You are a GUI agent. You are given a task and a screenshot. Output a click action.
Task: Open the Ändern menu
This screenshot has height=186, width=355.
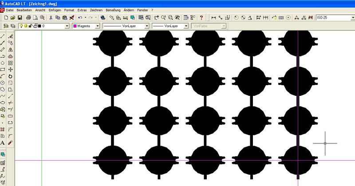[129, 10]
